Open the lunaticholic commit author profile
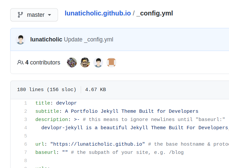This screenshot has width=229, height=168. click(x=46, y=39)
